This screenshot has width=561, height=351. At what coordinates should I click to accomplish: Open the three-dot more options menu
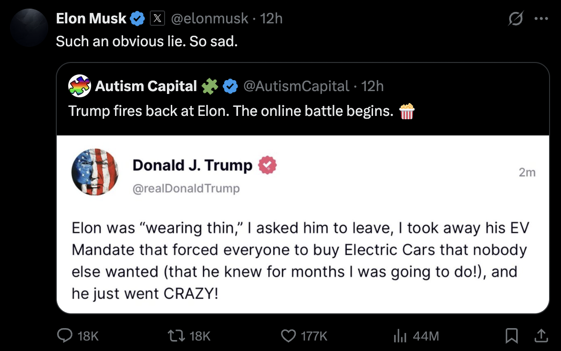[x=541, y=19]
